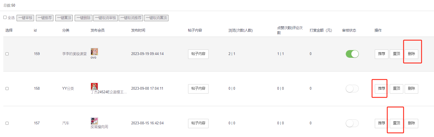Click the 一键审核 bulk button
Image resolution: width=434 pixels, height=137 pixels.
pyautogui.click(x=25, y=18)
